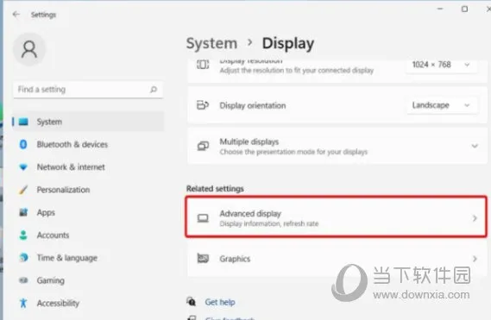This screenshot has width=491, height=320.
Task: Click the Display resolution icon
Action: click(x=203, y=65)
